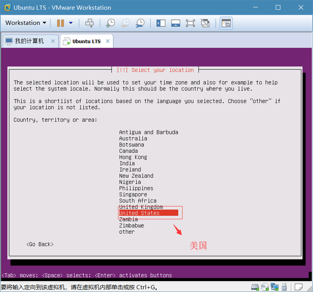
Task: Click the USB device status icon
Action: click(x=284, y=287)
